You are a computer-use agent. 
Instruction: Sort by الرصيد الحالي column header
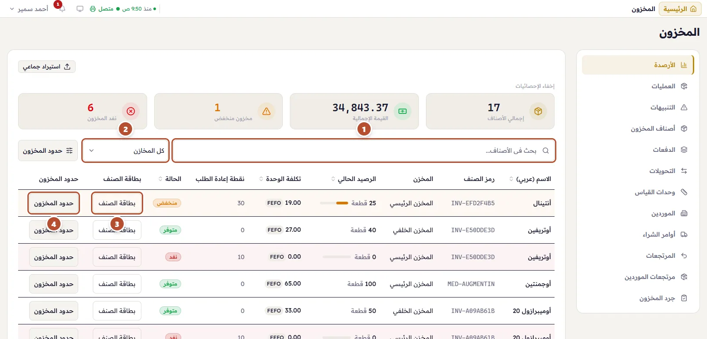pyautogui.click(x=353, y=179)
